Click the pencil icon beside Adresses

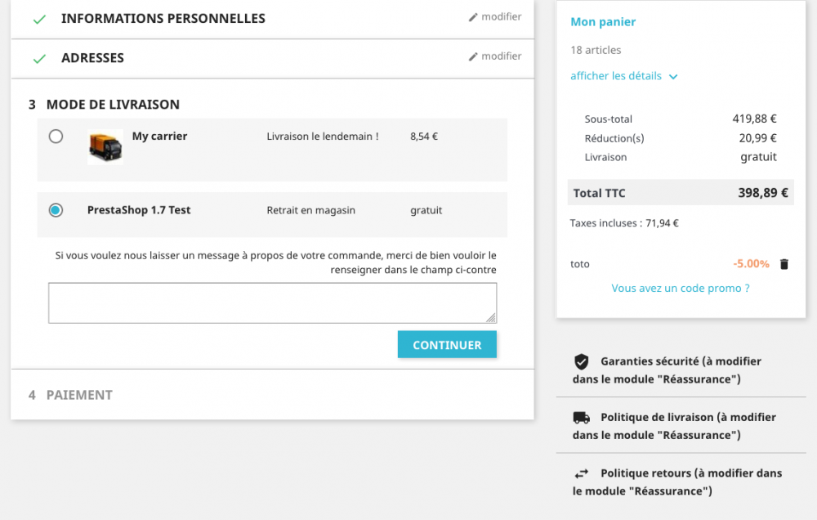(473, 57)
